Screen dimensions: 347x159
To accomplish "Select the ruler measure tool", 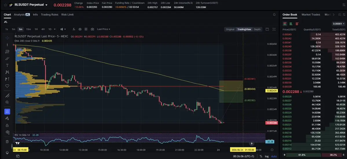I will pyautogui.click(x=7, y=96).
